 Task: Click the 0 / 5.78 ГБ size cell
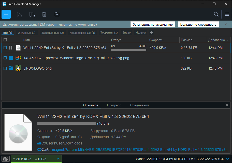(189, 48)
